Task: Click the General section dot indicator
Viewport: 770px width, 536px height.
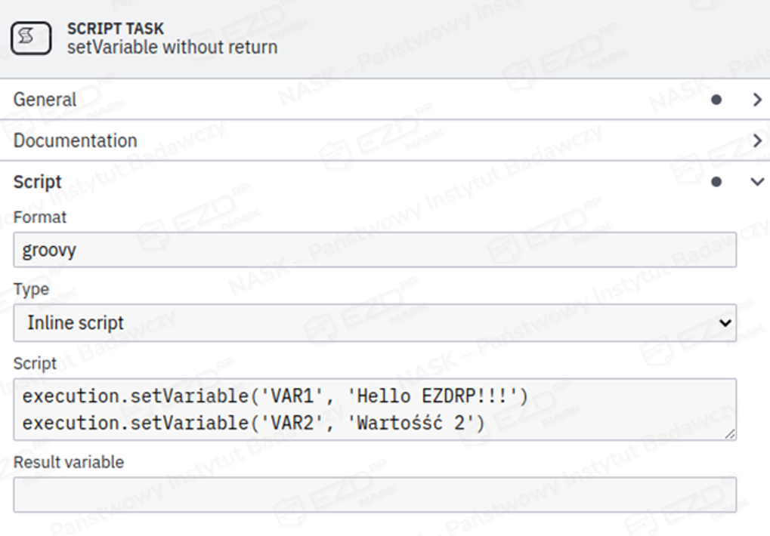Action: [x=716, y=100]
